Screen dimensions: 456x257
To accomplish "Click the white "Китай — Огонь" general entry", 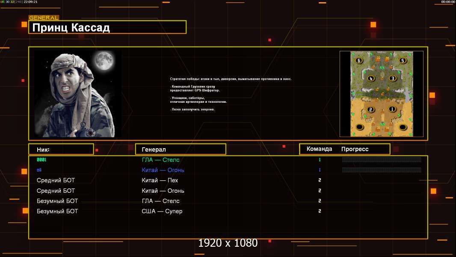I will point(163,191).
